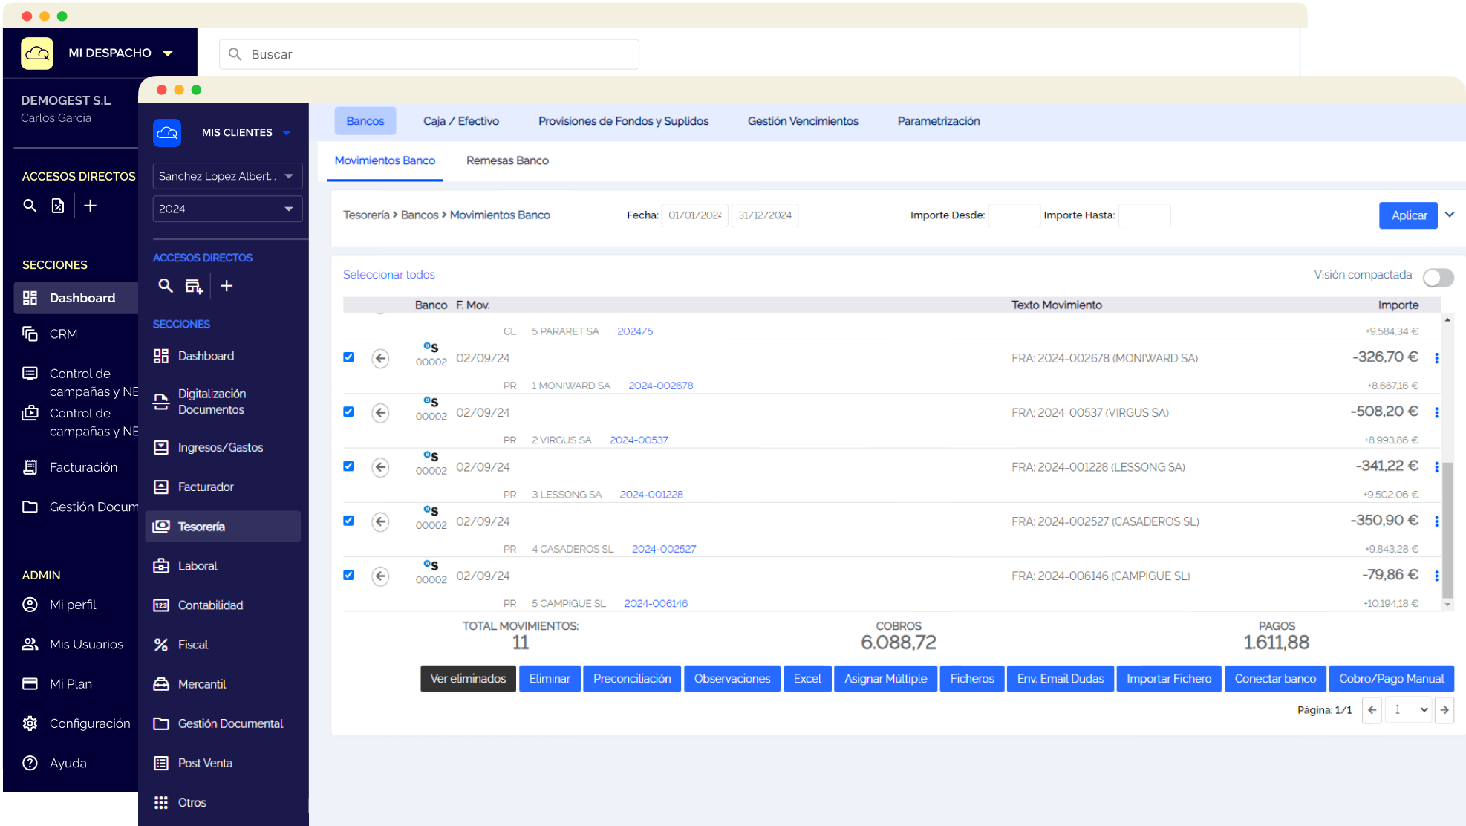
Task: Open invoice link 2024-002678
Action: 661,386
